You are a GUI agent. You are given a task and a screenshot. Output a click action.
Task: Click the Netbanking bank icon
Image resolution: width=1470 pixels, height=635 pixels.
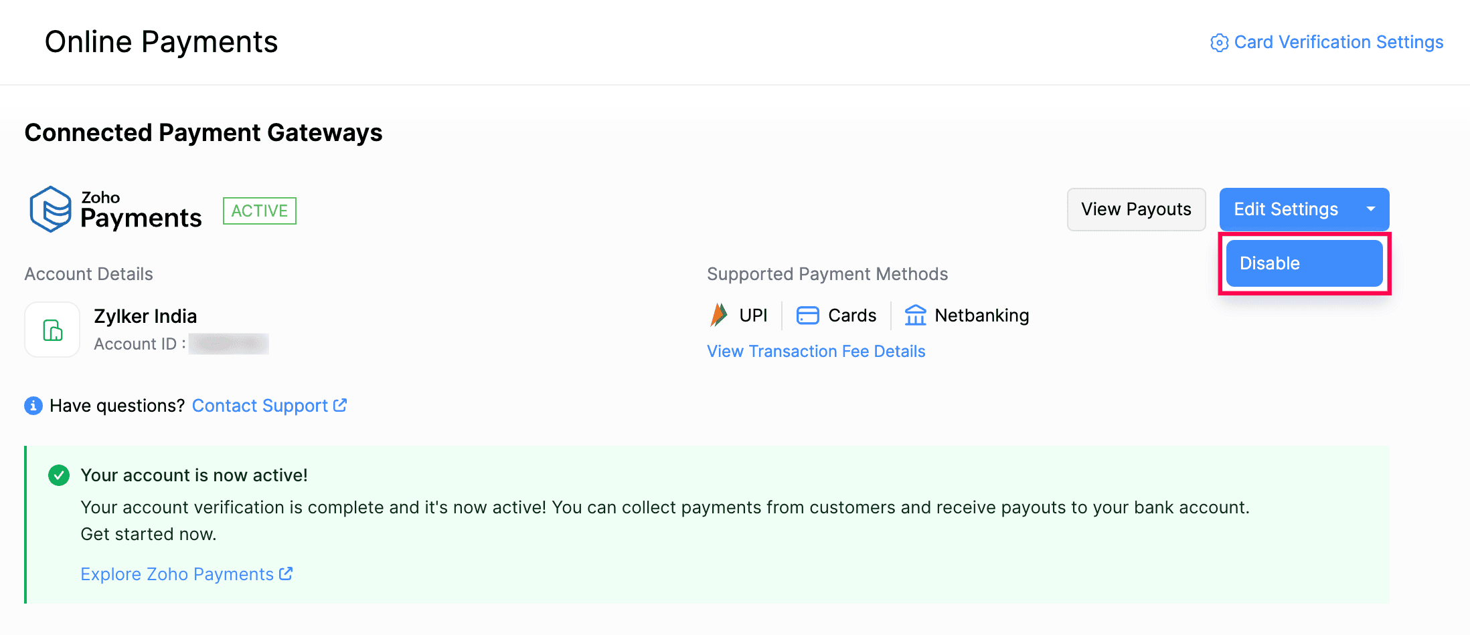point(915,314)
